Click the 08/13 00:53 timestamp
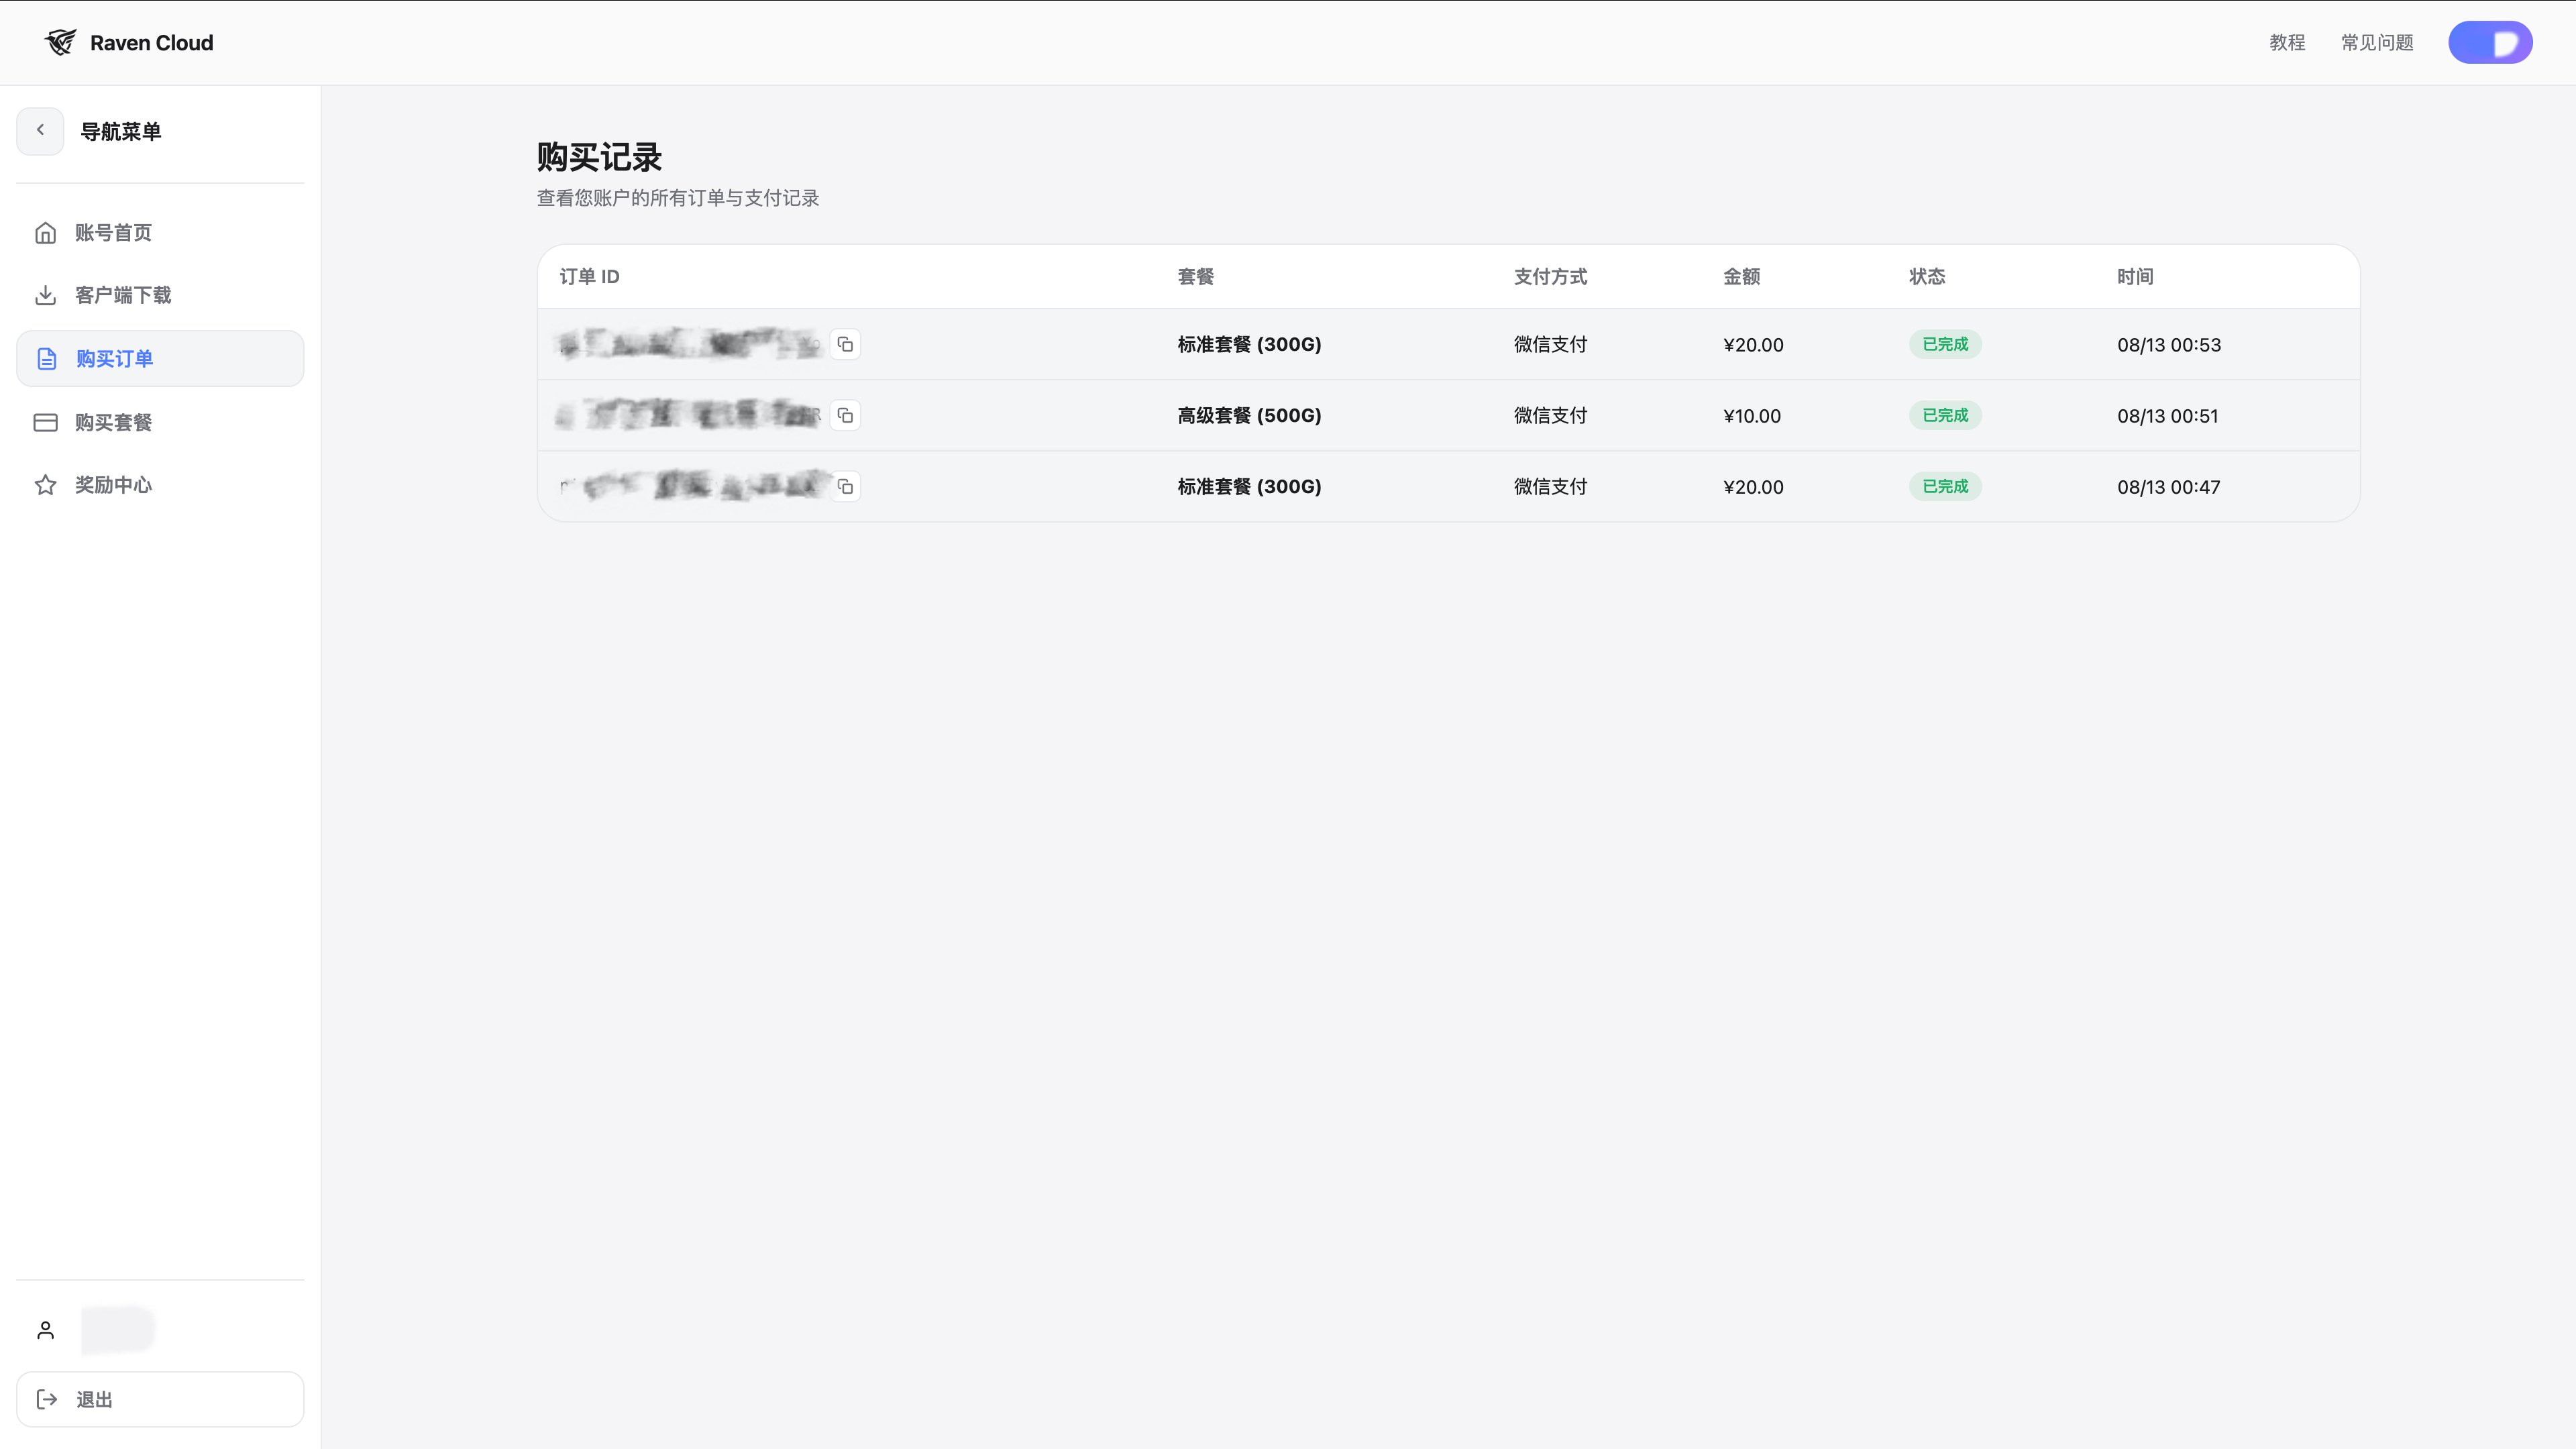Screen dimensions: 2576x1449 coord(2169,345)
